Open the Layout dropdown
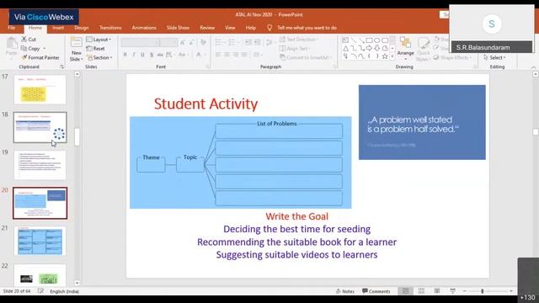This screenshot has width=539, height=303. click(99, 40)
